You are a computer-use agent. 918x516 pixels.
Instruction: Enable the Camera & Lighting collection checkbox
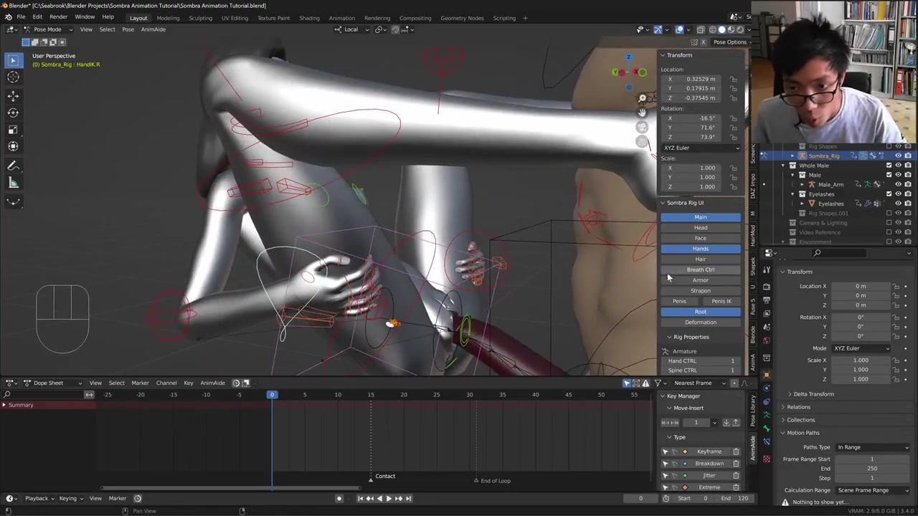(x=889, y=223)
